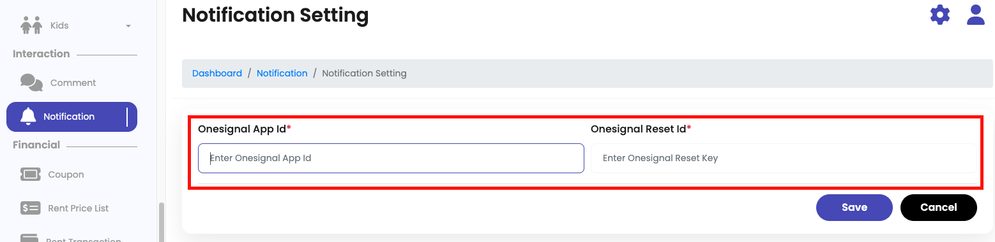Image resolution: width=995 pixels, height=242 pixels.
Task: Click the Comment speech bubbles icon
Action: pos(31,83)
